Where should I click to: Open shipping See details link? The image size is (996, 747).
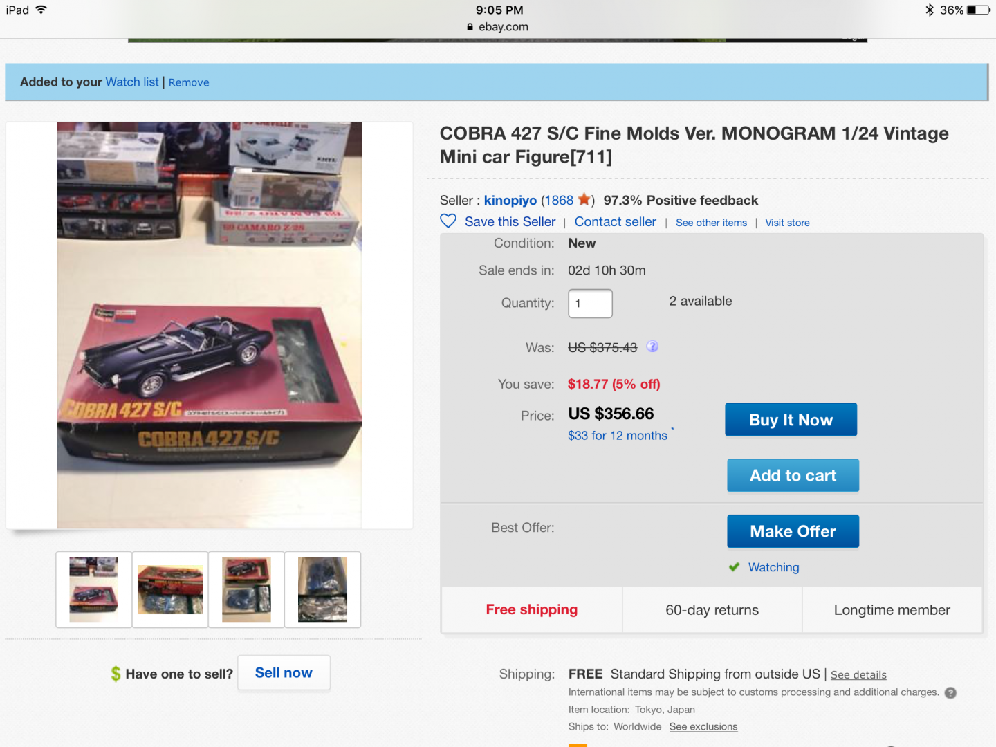pyautogui.click(x=858, y=674)
